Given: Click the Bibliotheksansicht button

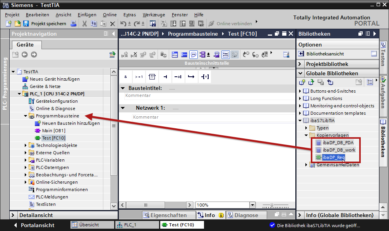Looking at the screenshot, I should (321, 53).
